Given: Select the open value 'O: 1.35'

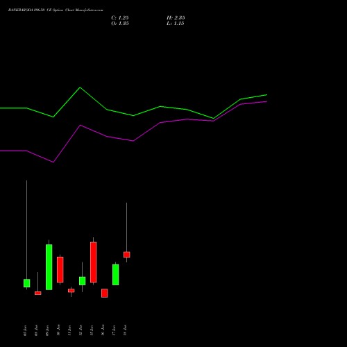Looking at the screenshot, I should 120,24.
